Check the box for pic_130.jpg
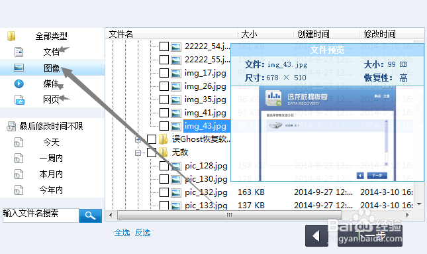This screenshot has height=254, width=427. 164,179
